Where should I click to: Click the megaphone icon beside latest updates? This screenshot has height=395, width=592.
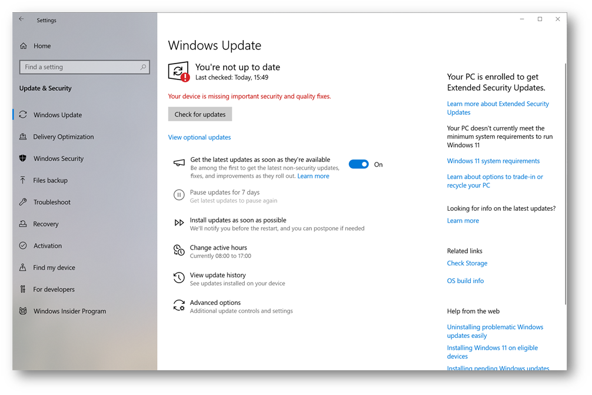(x=179, y=162)
